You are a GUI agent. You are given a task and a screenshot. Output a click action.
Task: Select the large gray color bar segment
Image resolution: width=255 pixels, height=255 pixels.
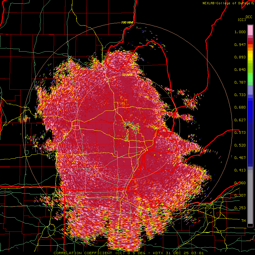(250, 197)
